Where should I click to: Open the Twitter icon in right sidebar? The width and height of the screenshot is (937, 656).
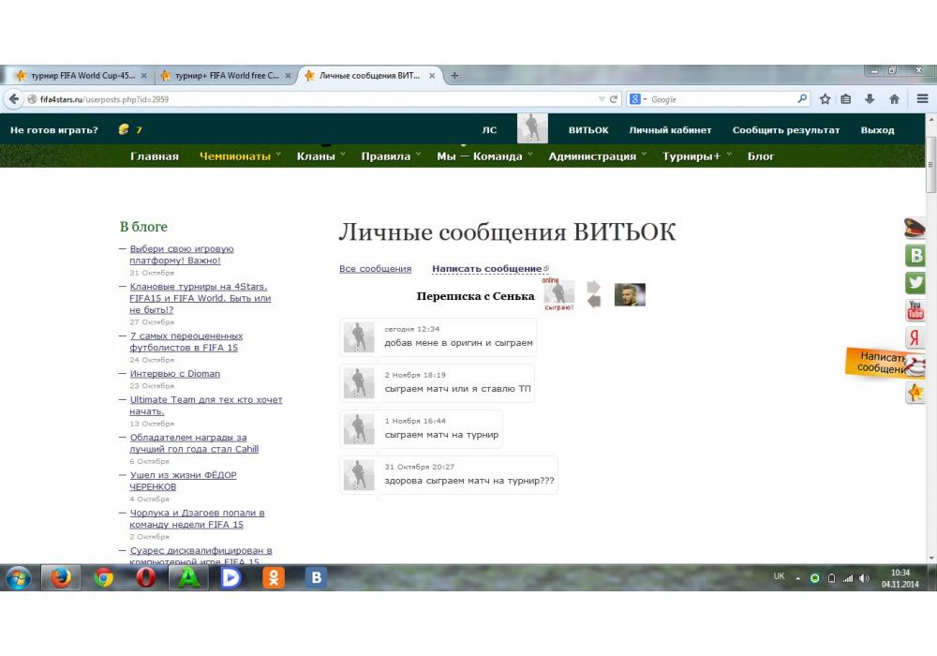coord(915,282)
